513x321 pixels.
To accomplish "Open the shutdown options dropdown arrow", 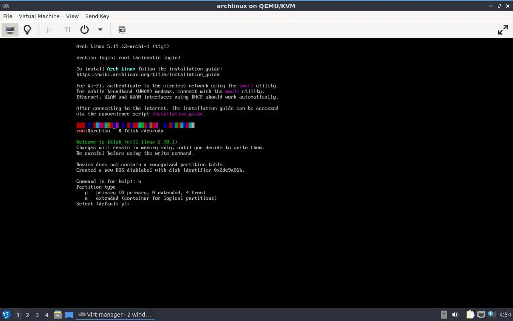I will coord(100,30).
